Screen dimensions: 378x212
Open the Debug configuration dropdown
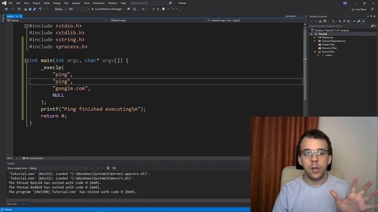60,9
